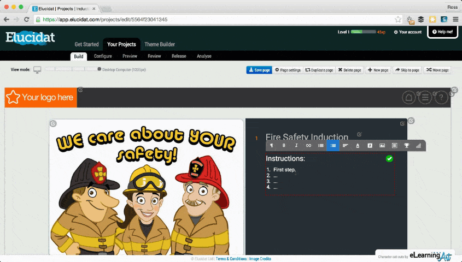Confirm text edits with the green checkmark
Screen dimensions: 462x262
(x=389, y=159)
